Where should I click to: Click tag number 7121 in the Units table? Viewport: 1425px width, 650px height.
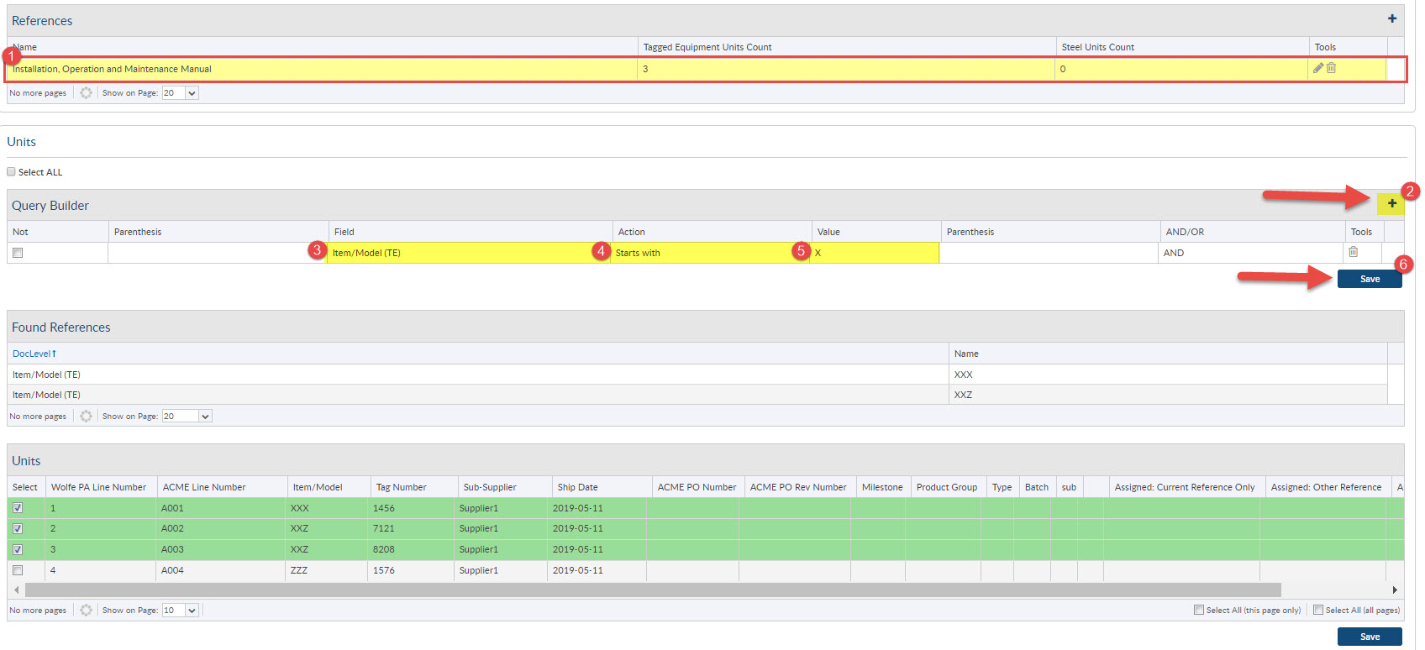[x=384, y=529]
